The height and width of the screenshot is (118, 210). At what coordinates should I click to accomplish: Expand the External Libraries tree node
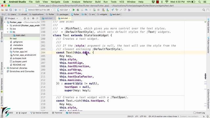5,68
